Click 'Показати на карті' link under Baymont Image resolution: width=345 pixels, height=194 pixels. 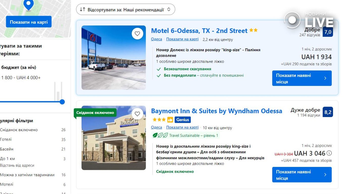click(x=182, y=127)
